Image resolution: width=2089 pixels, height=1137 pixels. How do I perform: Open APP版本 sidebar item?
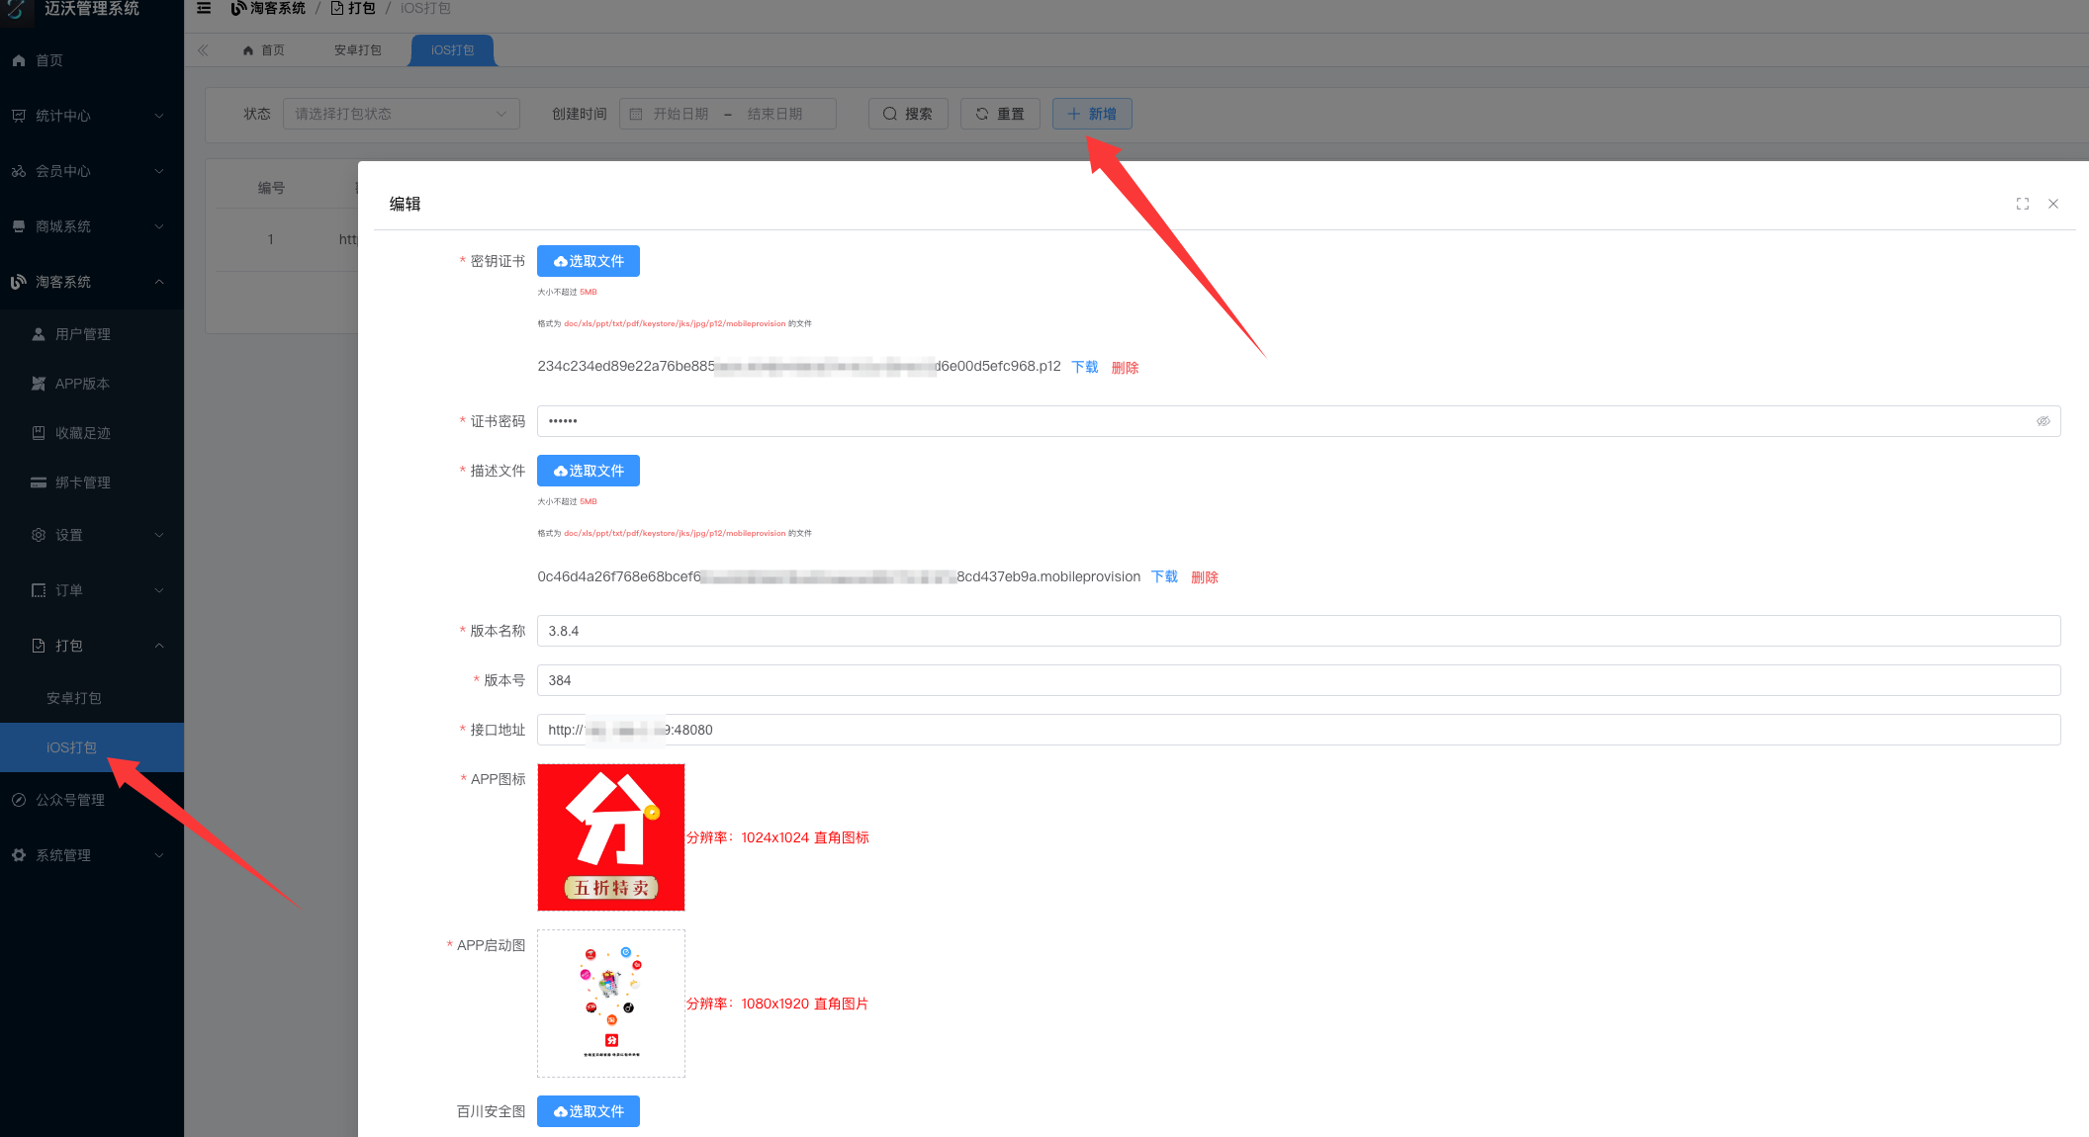[82, 384]
